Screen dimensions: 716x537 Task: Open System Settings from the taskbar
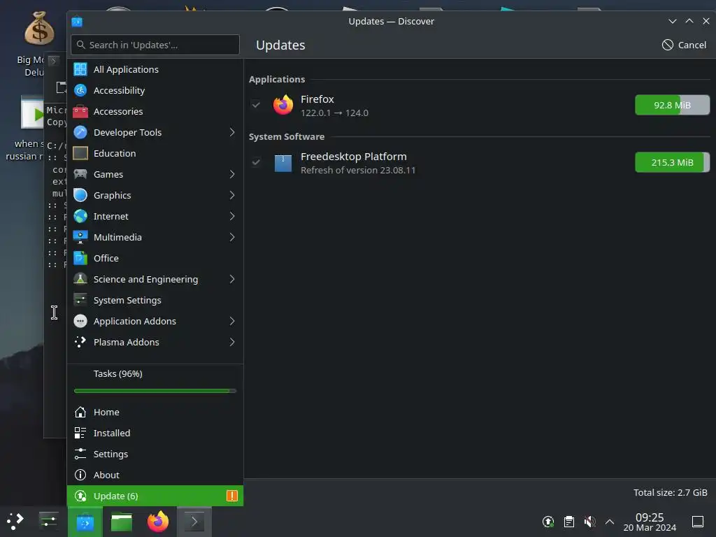[48, 522]
